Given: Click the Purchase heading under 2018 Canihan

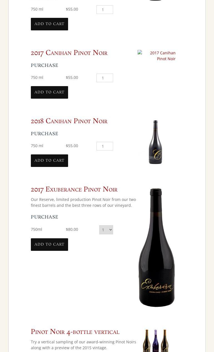Looking at the screenshot, I should tap(44, 133).
